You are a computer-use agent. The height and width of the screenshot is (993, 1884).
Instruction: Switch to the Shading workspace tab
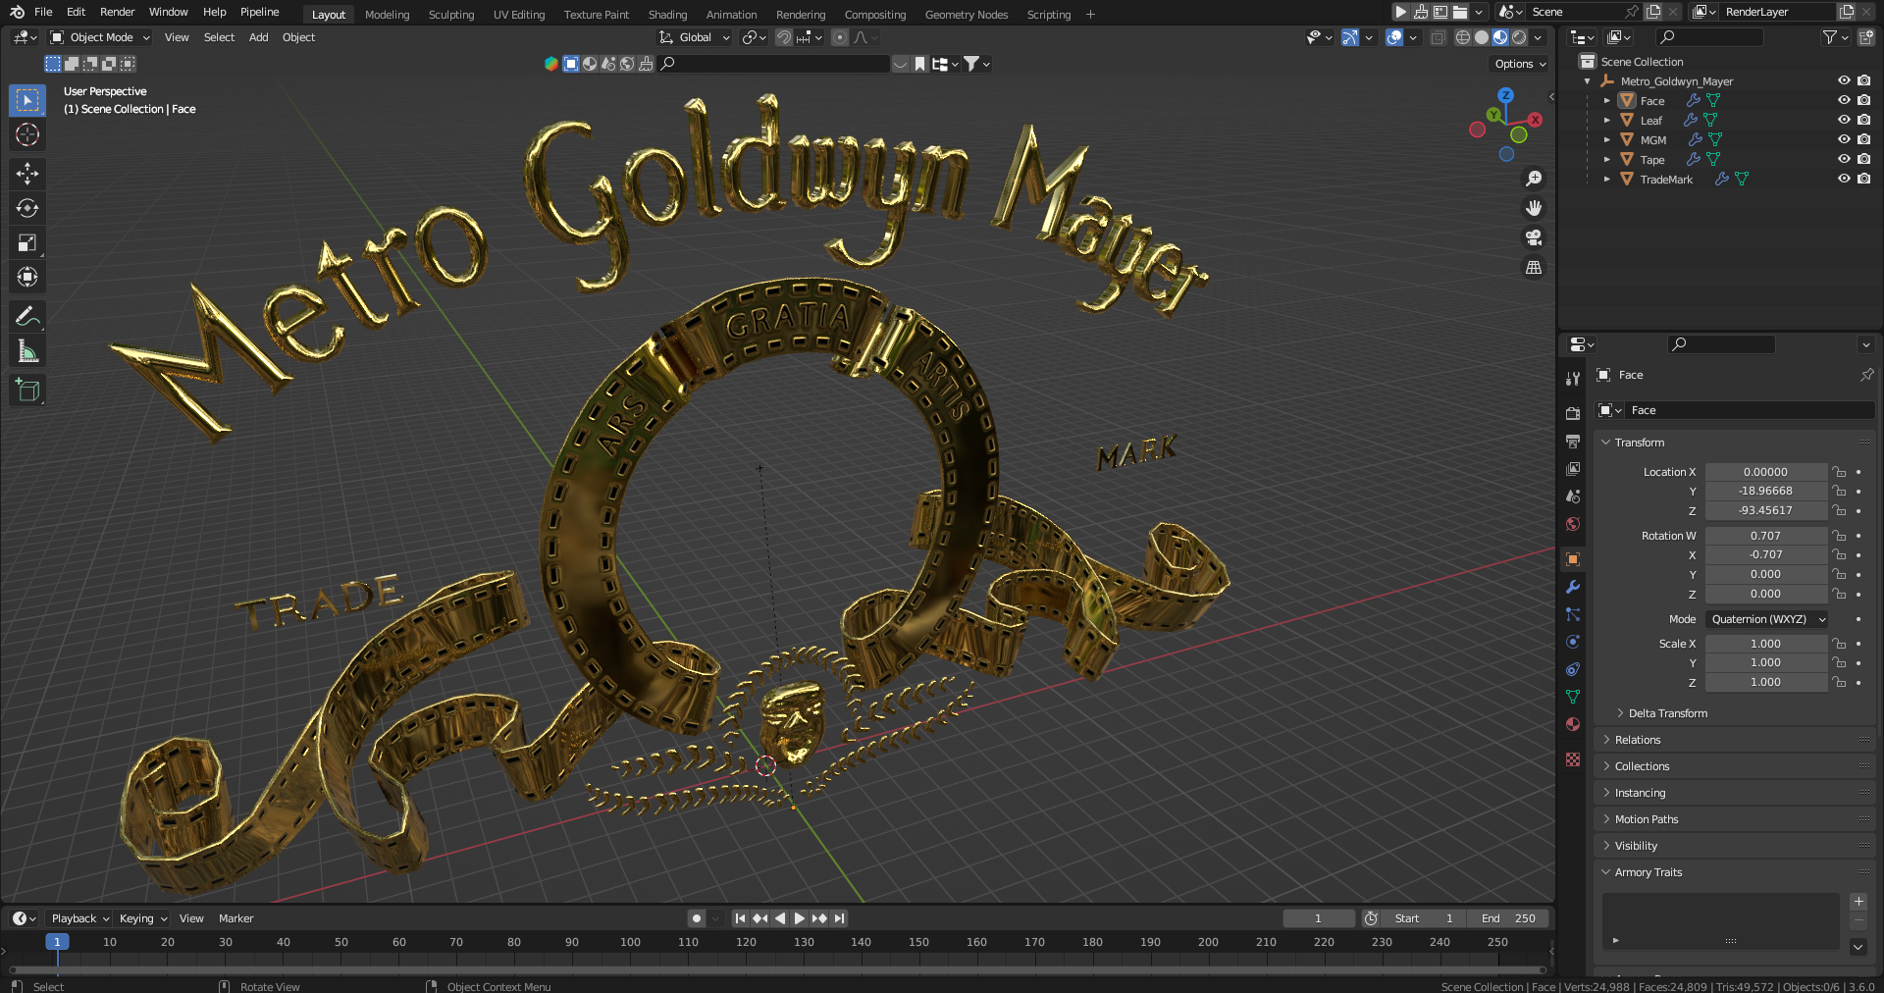pos(667,15)
